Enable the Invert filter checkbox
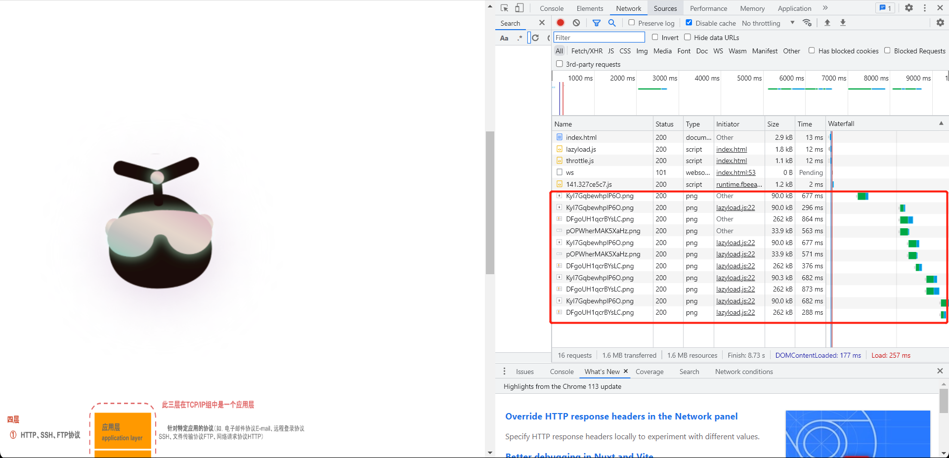Image resolution: width=949 pixels, height=458 pixels. [655, 37]
